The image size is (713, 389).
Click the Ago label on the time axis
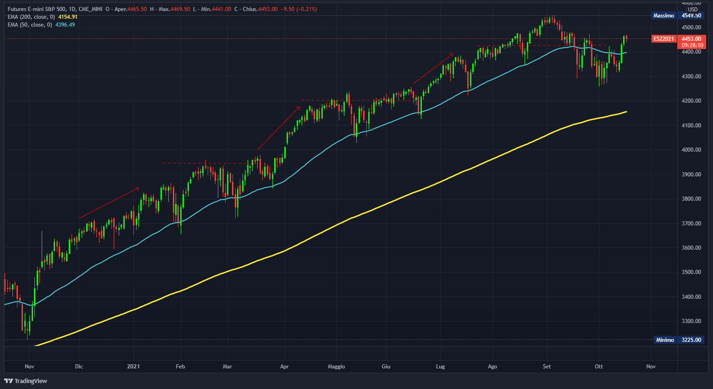tap(492, 367)
